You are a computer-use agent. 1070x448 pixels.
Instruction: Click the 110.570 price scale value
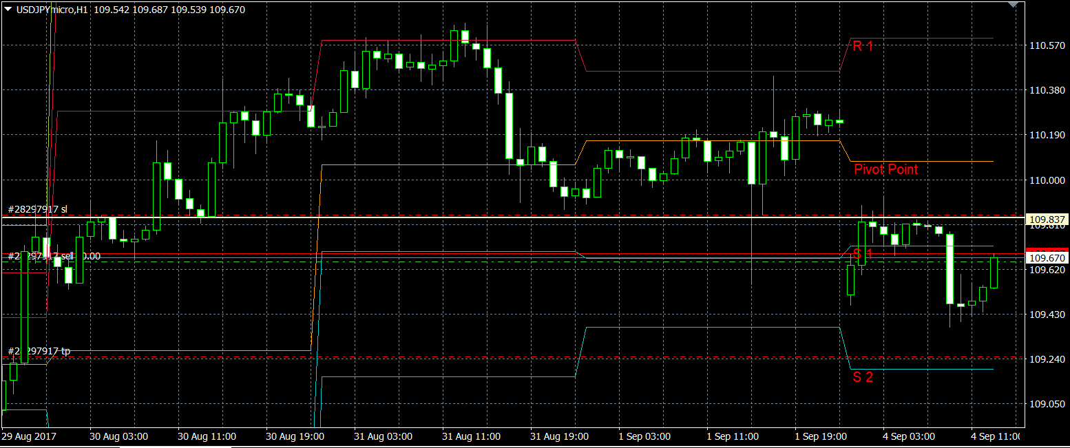1046,45
